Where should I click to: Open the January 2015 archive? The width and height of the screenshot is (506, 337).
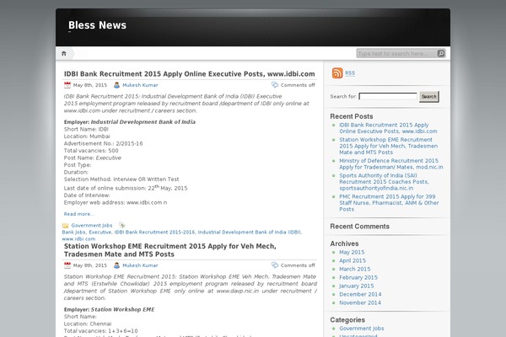[x=356, y=286]
